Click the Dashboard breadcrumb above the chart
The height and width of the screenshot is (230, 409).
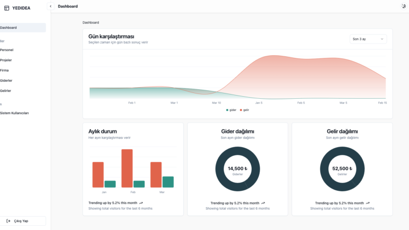91,22
